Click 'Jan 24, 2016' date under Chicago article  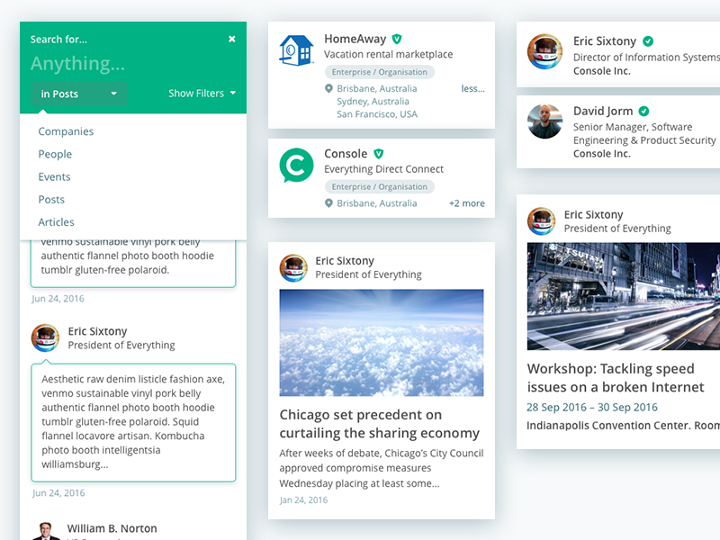click(303, 500)
